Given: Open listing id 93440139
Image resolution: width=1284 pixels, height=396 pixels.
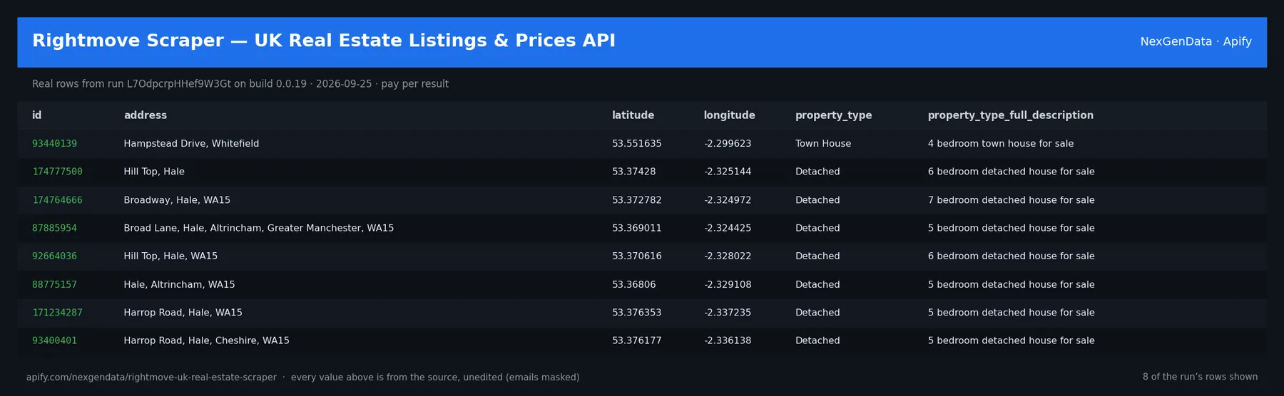Looking at the screenshot, I should [x=54, y=144].
